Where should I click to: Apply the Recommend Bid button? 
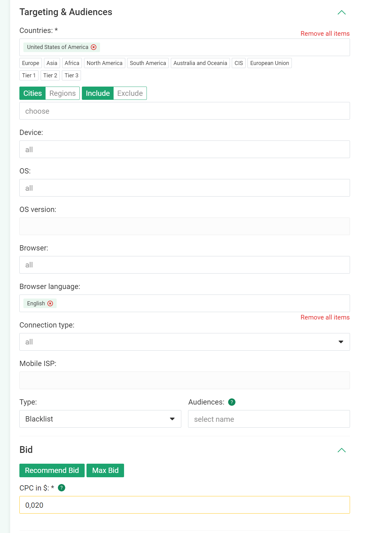pyautogui.click(x=52, y=470)
